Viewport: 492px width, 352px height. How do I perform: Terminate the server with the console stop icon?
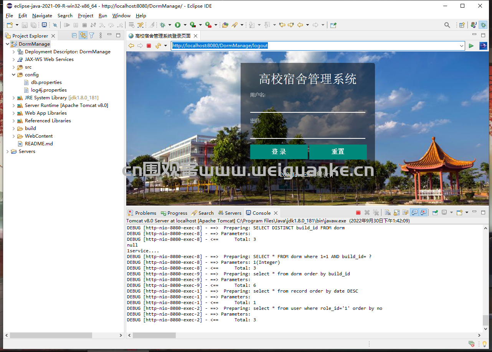358,212
